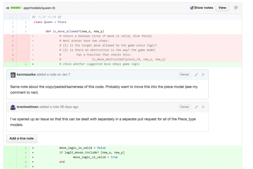Viewport: 253px width, 169px height.
Task: Click Add a line note button
Action: pyautogui.click(x=22, y=138)
